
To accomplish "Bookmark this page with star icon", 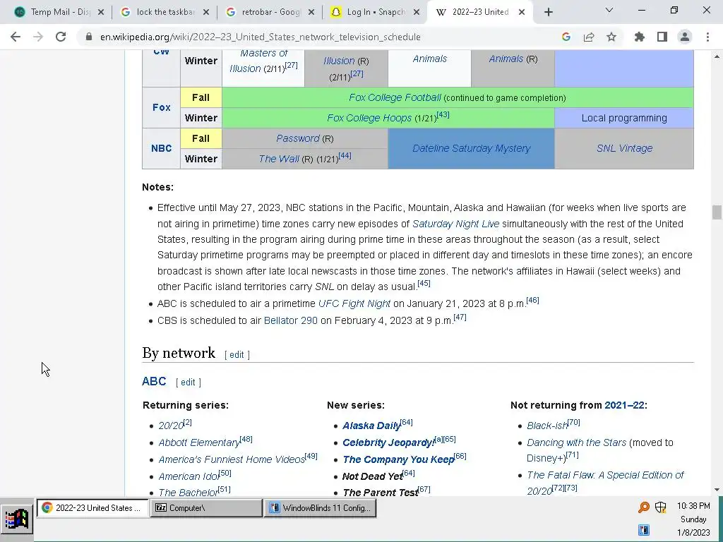I will [x=611, y=37].
